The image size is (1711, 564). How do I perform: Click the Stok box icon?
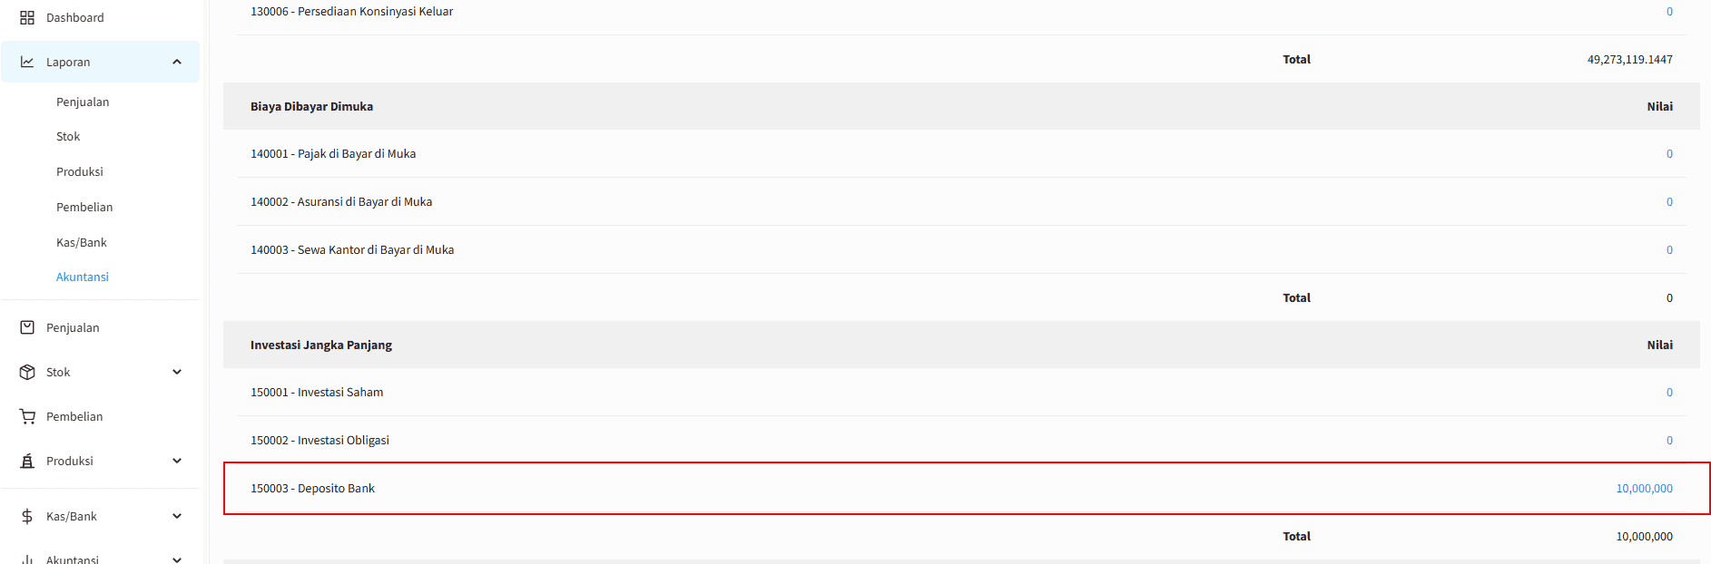coord(27,372)
